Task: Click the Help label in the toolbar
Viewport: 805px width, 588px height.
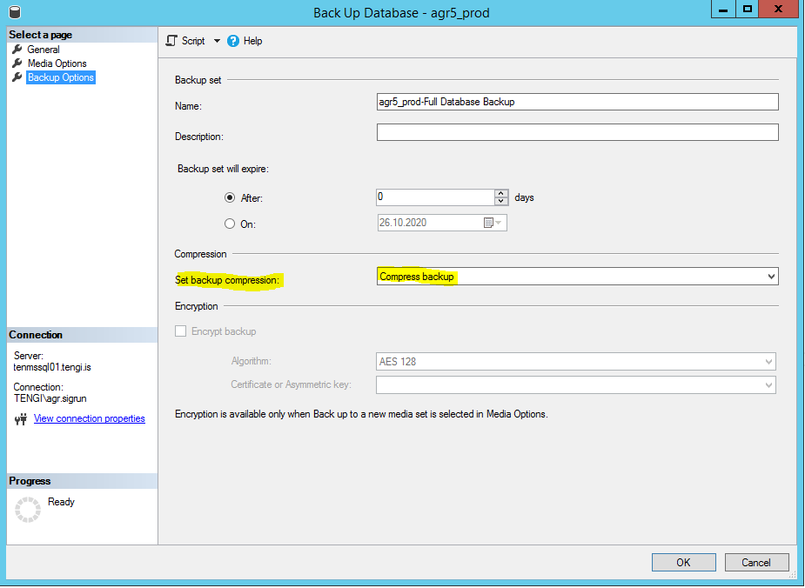Action: click(x=252, y=41)
